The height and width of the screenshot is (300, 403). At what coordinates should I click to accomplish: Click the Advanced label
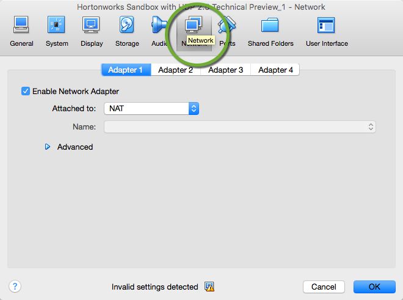point(75,147)
